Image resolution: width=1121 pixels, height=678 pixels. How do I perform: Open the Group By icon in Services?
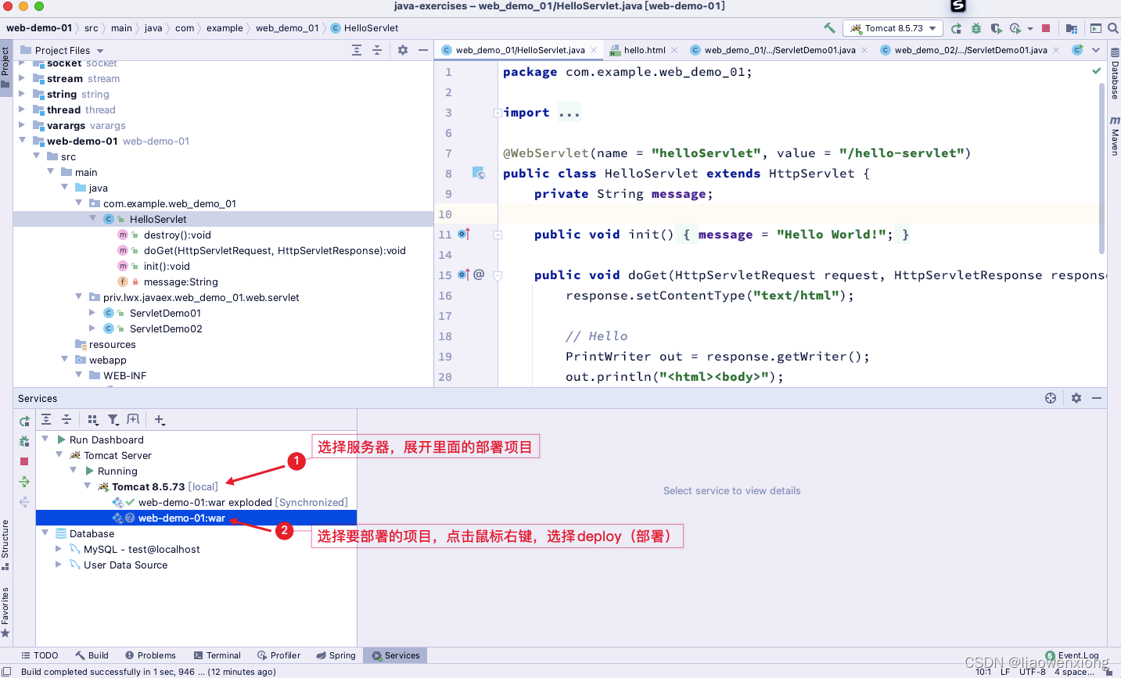coord(93,419)
